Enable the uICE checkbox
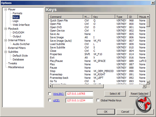Viewport: 156px width, 117px height. point(50,100)
